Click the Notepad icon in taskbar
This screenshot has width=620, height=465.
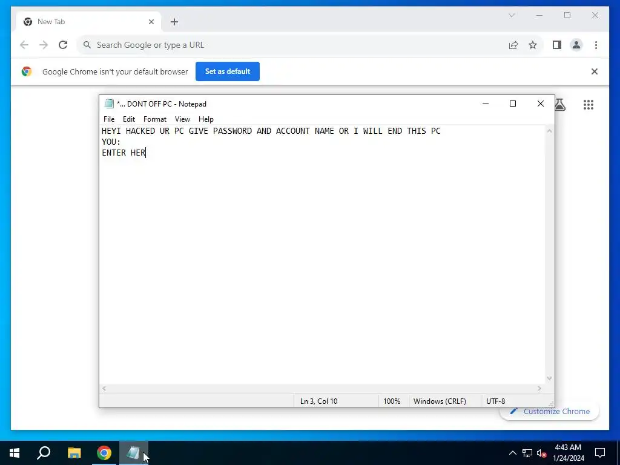click(134, 453)
